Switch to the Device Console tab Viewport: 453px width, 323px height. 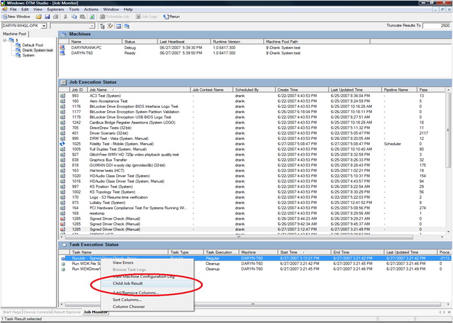pos(38,313)
